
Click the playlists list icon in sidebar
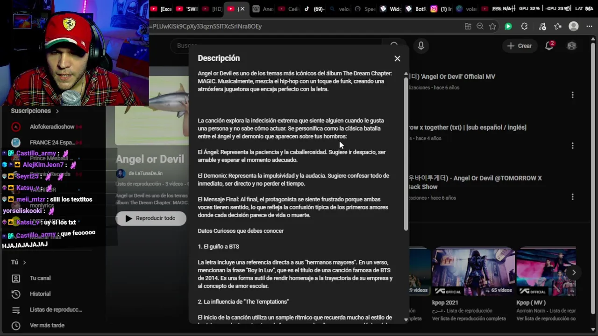[x=16, y=310]
